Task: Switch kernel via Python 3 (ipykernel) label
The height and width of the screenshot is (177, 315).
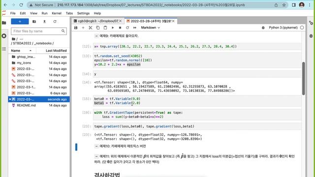Action: click(283, 28)
